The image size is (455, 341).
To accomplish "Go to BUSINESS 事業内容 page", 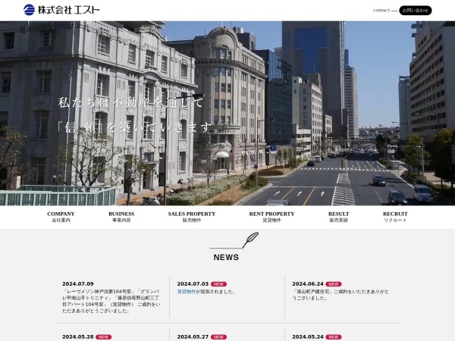I will [121, 217].
